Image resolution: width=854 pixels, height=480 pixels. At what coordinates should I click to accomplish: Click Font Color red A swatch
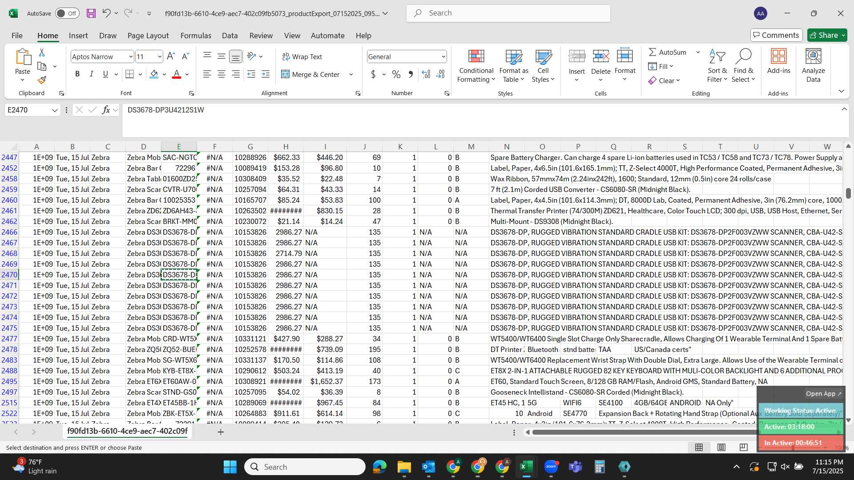click(177, 74)
